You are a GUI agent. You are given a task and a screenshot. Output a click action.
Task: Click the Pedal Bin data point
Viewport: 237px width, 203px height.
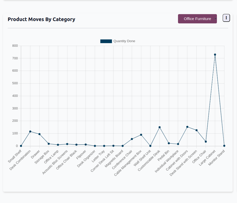(169, 143)
